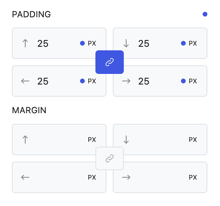220x206 pixels.
Task: Open the margin bottom PX unit dropdown
Action: pyautogui.click(x=193, y=140)
